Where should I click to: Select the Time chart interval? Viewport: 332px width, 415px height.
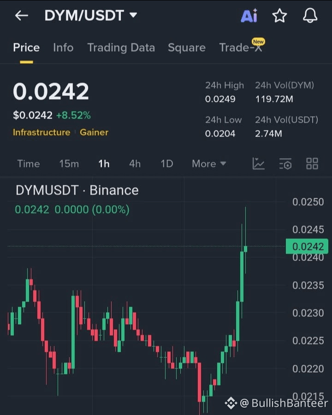(x=29, y=164)
